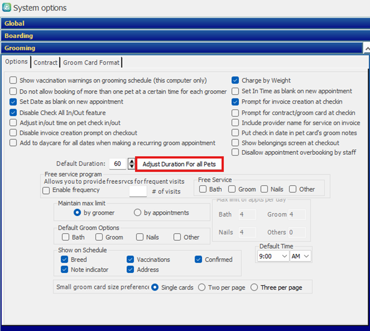This screenshot has height=331, width=370.
Task: Open the Groom Card Format tab
Action: (x=91, y=62)
